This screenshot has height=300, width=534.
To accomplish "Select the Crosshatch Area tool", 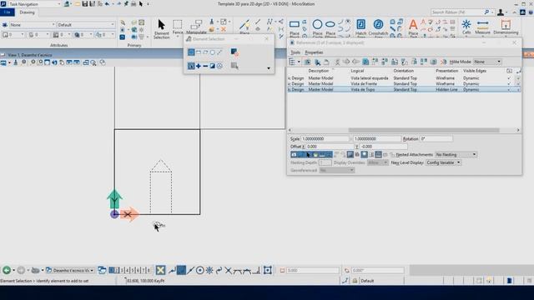I will pos(378,27).
